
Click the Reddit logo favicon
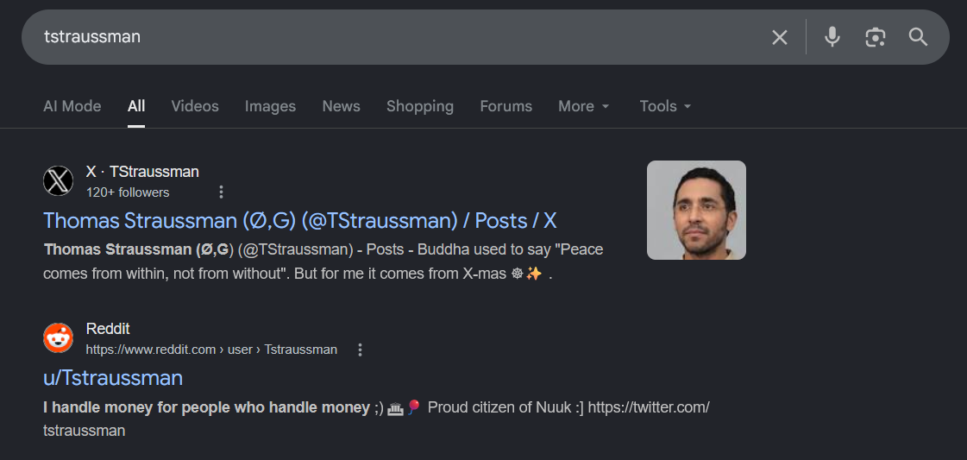point(58,338)
